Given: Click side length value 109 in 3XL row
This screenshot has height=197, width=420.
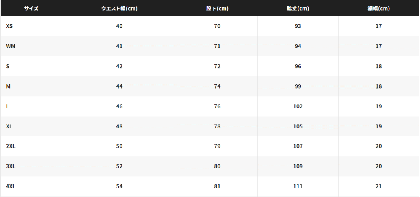Looking at the screenshot, I should [x=298, y=166].
